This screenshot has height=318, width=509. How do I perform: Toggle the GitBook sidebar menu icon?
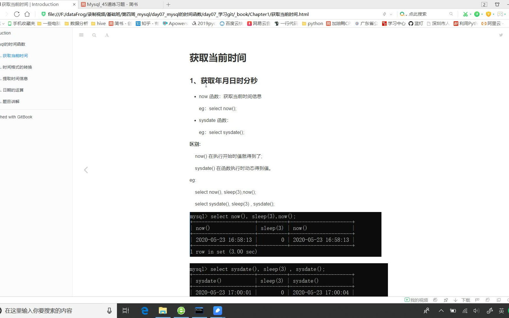[x=81, y=35]
